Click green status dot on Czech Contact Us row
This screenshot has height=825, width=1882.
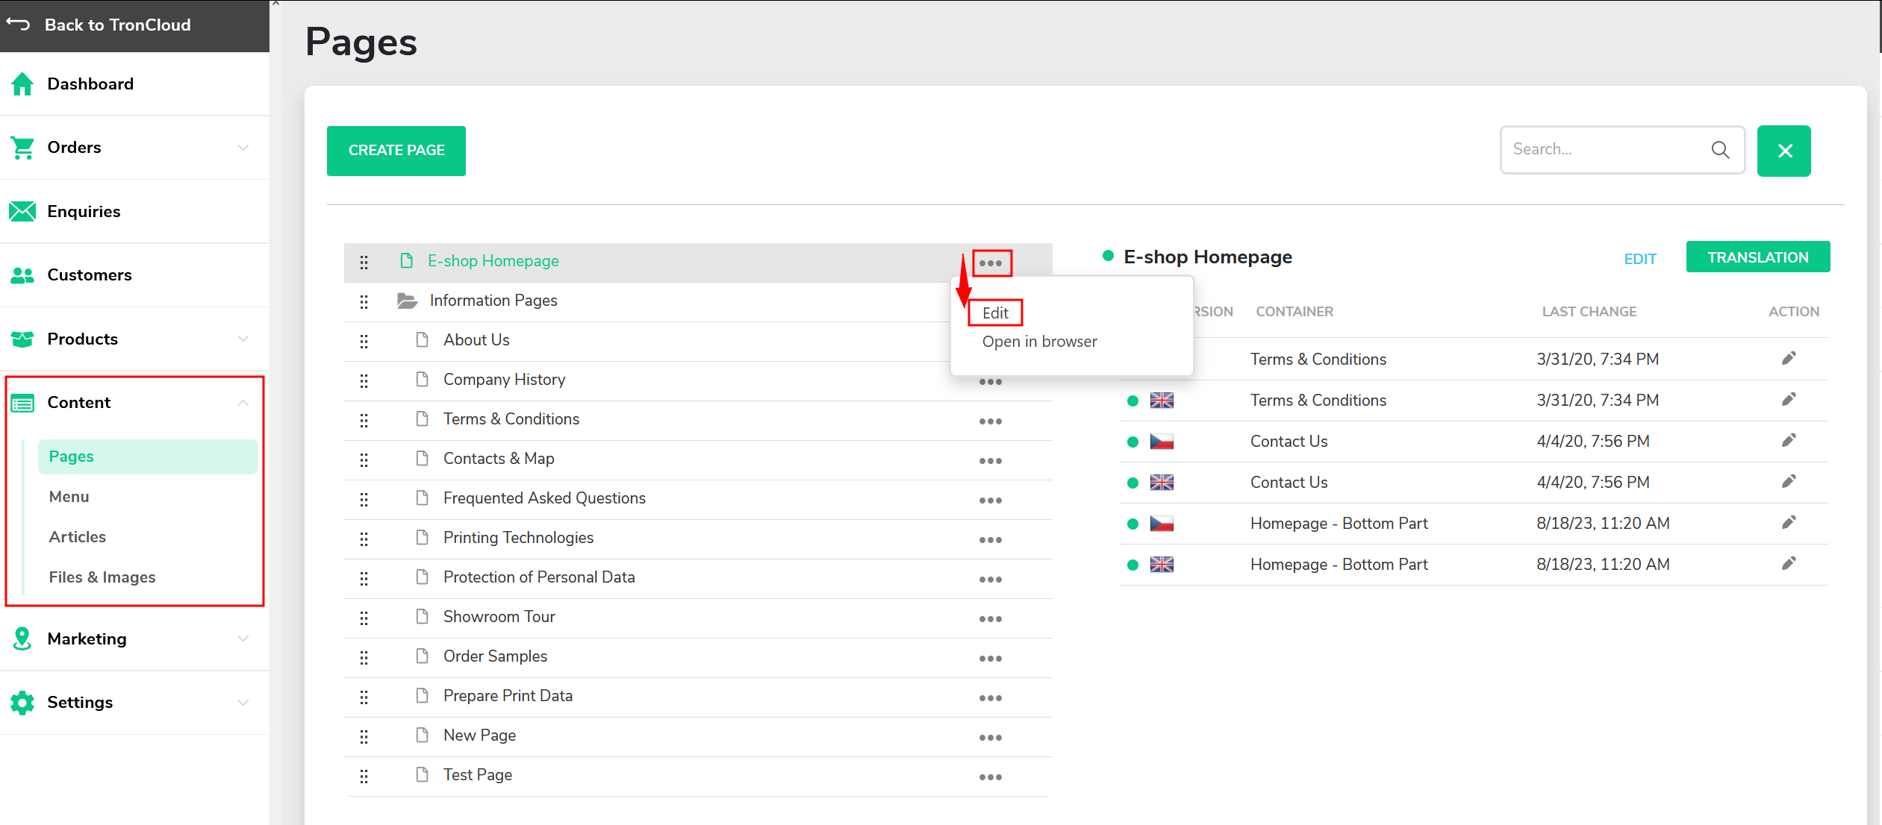1132,442
